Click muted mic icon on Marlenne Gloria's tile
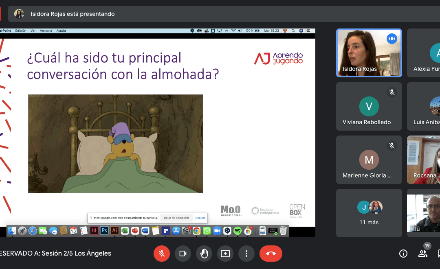 pos(392,145)
